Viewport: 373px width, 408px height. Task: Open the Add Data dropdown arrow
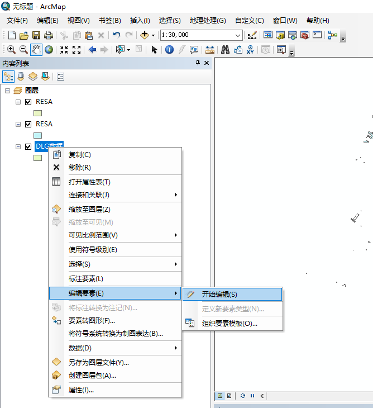153,35
